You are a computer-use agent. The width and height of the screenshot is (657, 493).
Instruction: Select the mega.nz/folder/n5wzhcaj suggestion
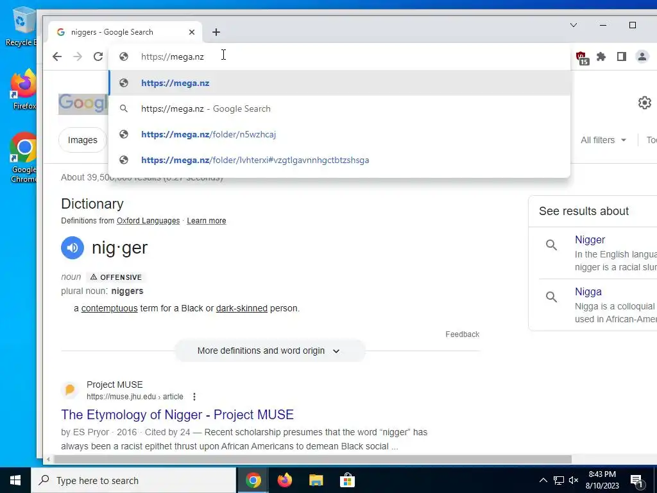[339, 134]
